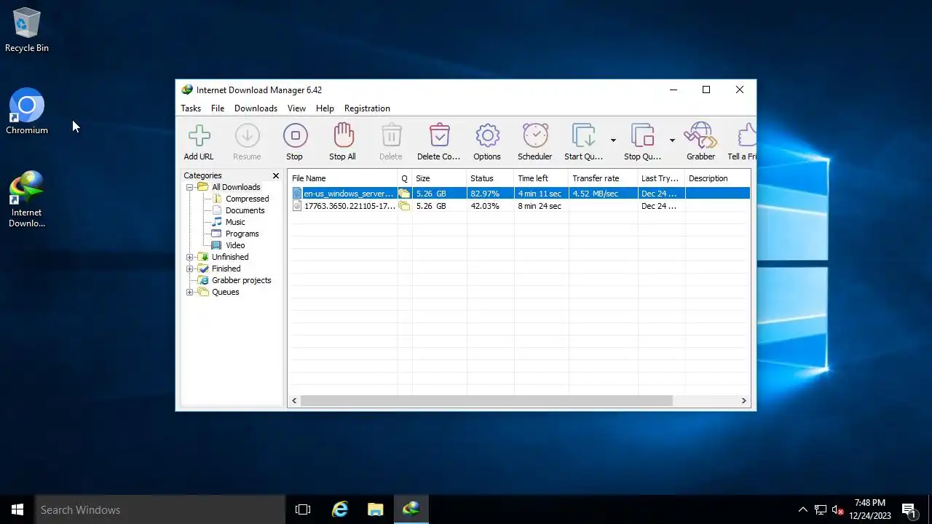Expand the Queues tree node
The width and height of the screenshot is (932, 524).
(190, 292)
